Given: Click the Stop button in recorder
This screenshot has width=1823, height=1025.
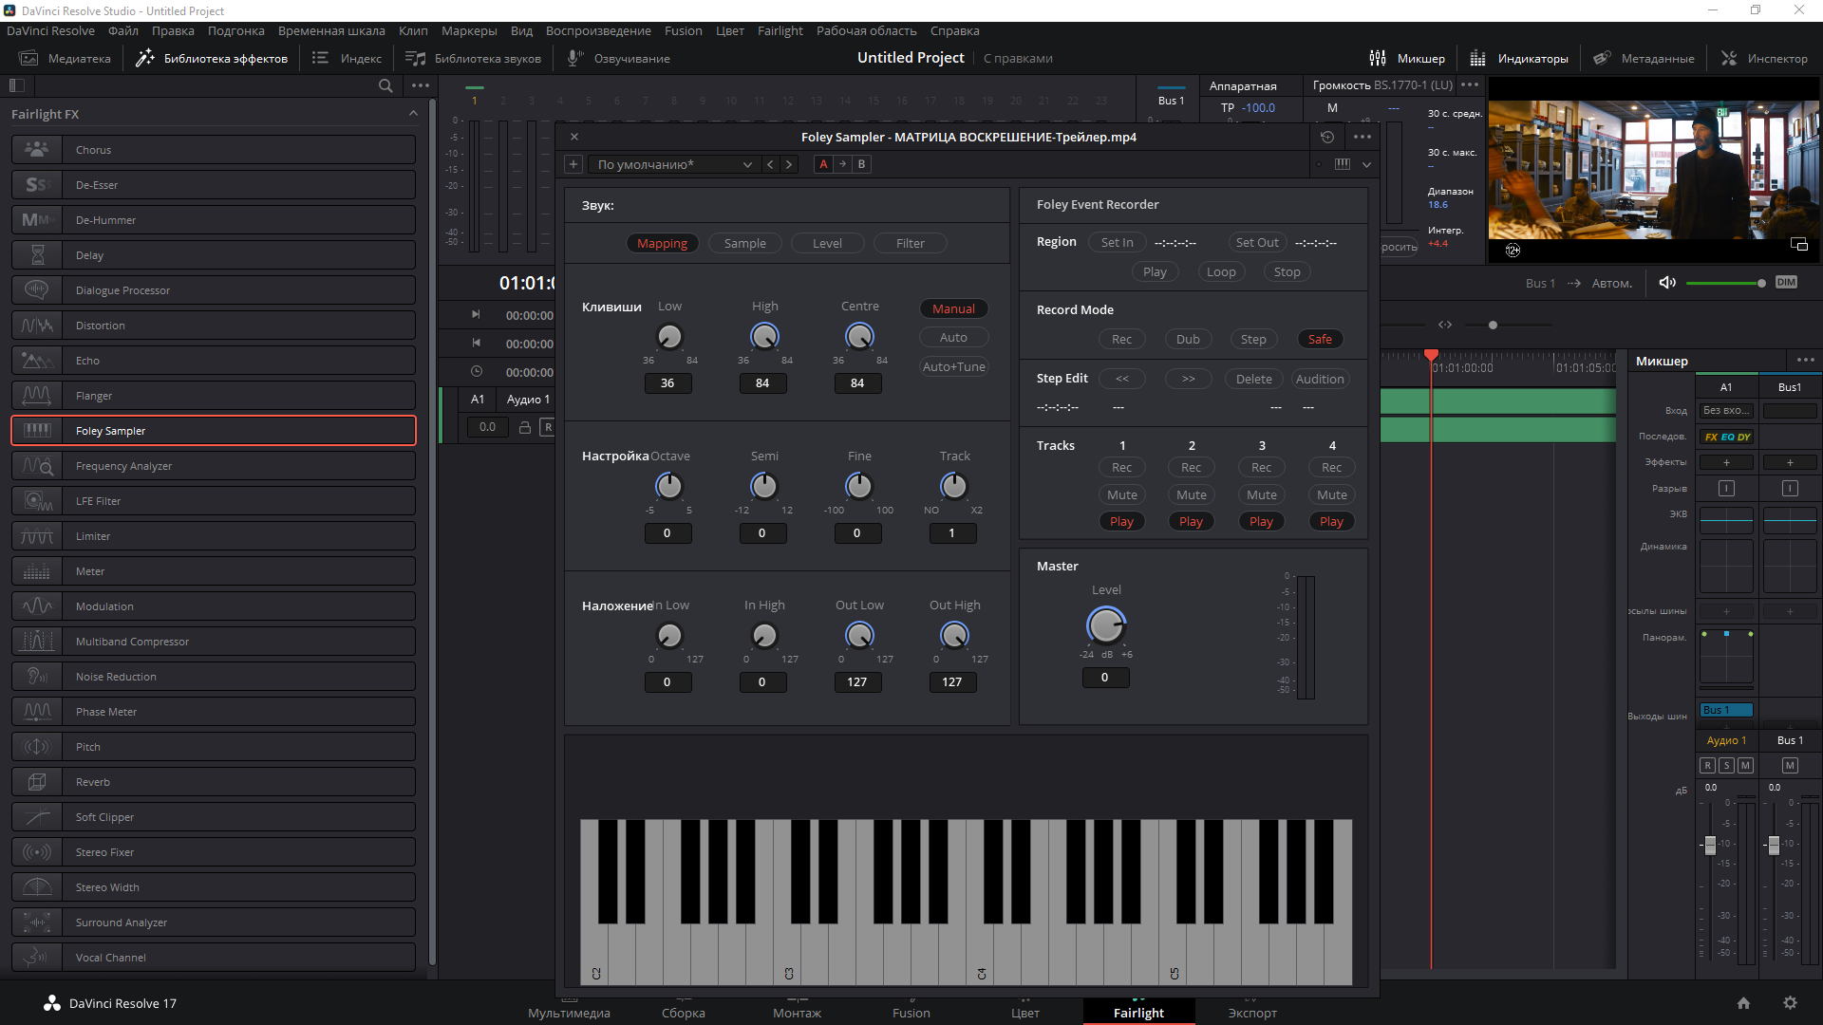Looking at the screenshot, I should point(1287,272).
